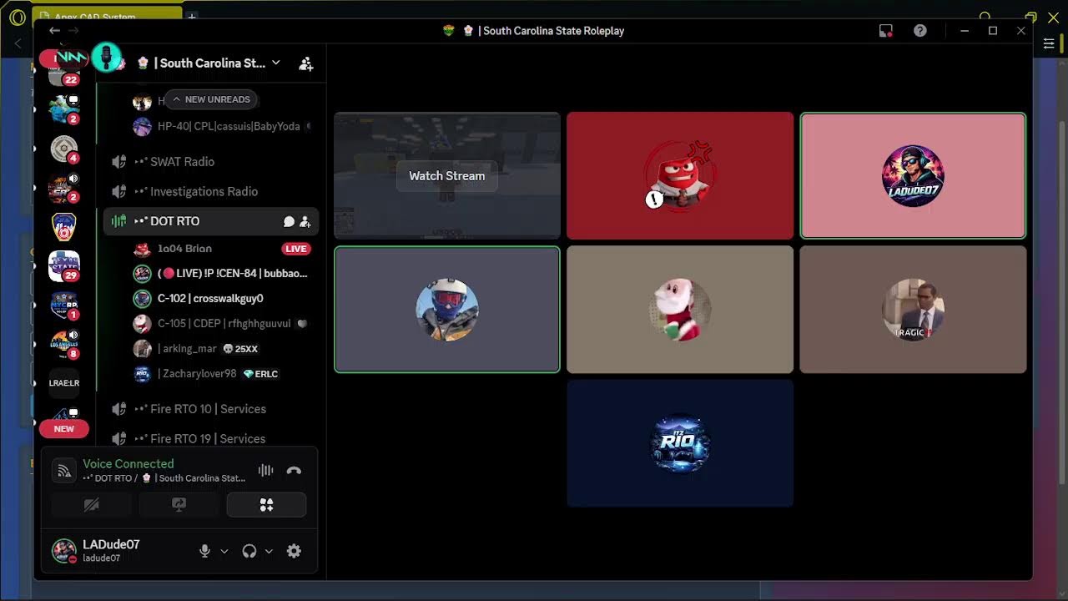Open Los Angeles server with 8 badge
1068x601 pixels.
click(64, 344)
